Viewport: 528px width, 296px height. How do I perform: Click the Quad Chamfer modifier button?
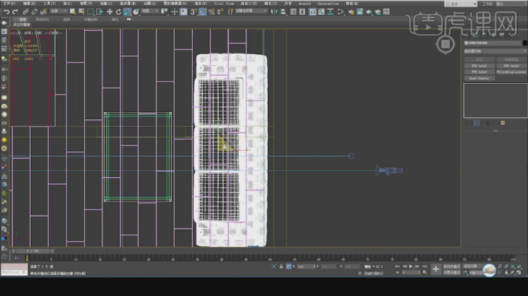coord(479,78)
